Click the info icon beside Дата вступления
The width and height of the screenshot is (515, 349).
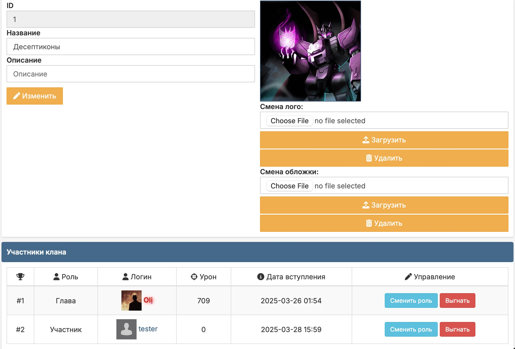[261, 277]
